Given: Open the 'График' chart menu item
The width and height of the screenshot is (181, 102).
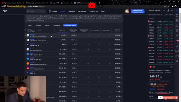Looking at the screenshot, I should [53, 11].
